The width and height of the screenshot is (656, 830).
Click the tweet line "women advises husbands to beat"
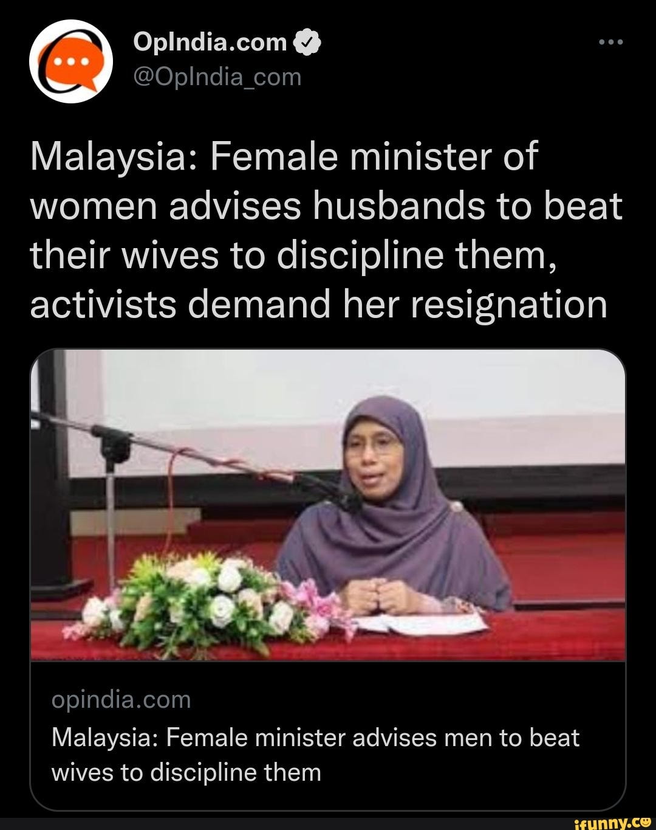[326, 206]
